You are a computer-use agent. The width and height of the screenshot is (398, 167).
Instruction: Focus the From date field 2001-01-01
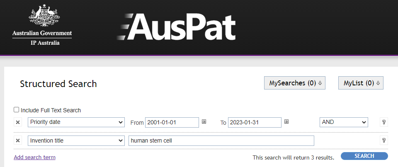[172, 122]
